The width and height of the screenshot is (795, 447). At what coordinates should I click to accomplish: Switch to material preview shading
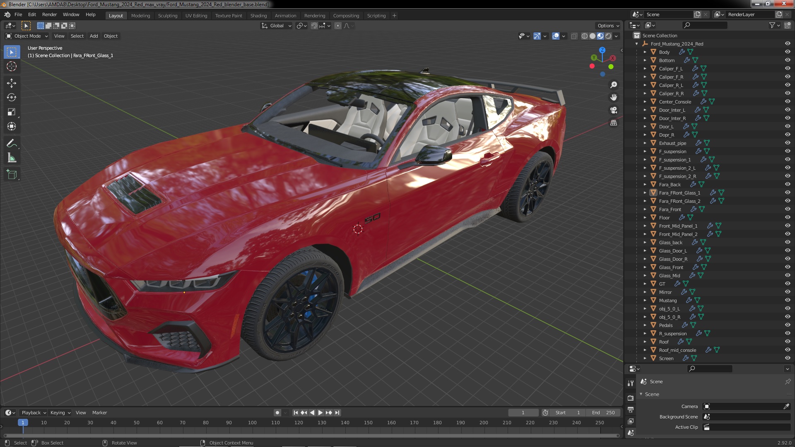[x=600, y=36]
